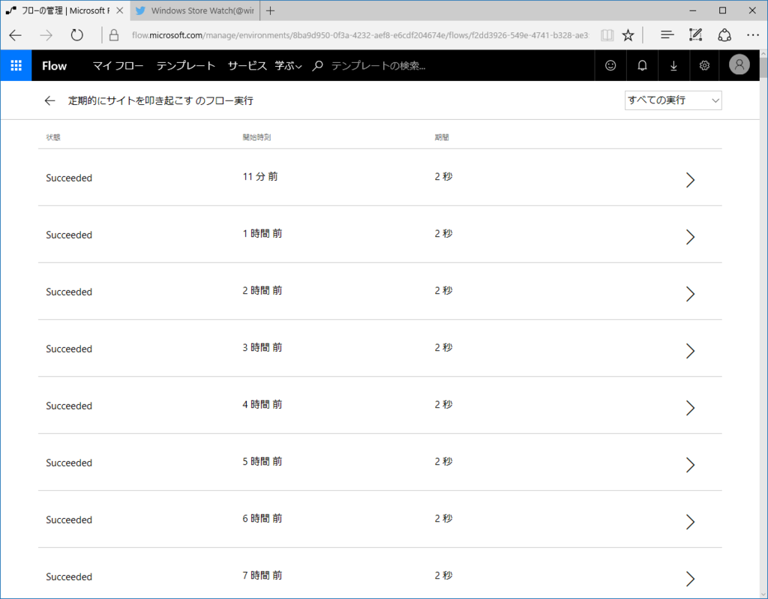Image resolution: width=768 pixels, height=599 pixels.
Task: Click the browser forward button
Action: tap(46, 35)
